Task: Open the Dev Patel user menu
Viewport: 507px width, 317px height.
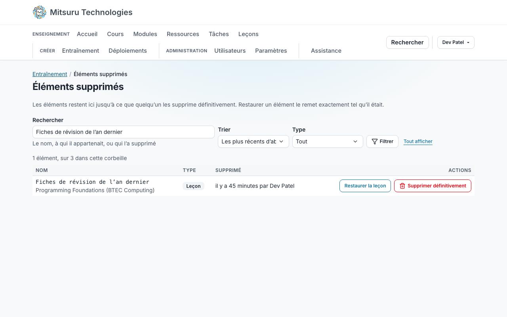Action: point(456,42)
